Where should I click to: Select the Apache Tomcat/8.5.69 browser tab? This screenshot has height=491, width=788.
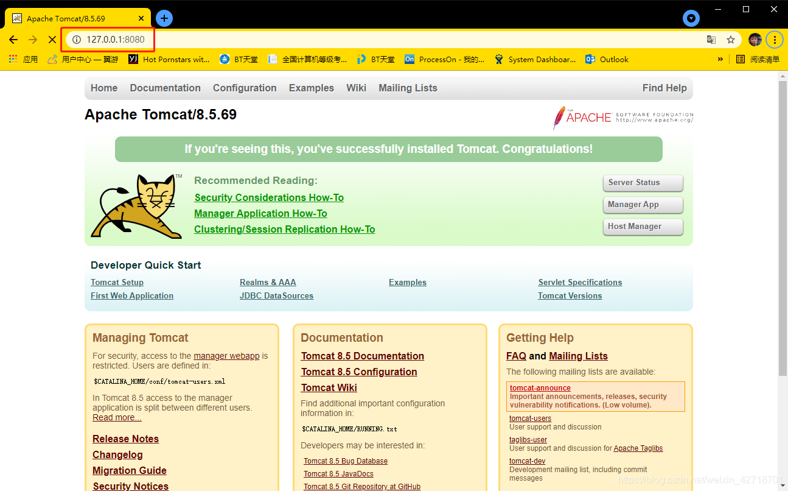click(78, 18)
